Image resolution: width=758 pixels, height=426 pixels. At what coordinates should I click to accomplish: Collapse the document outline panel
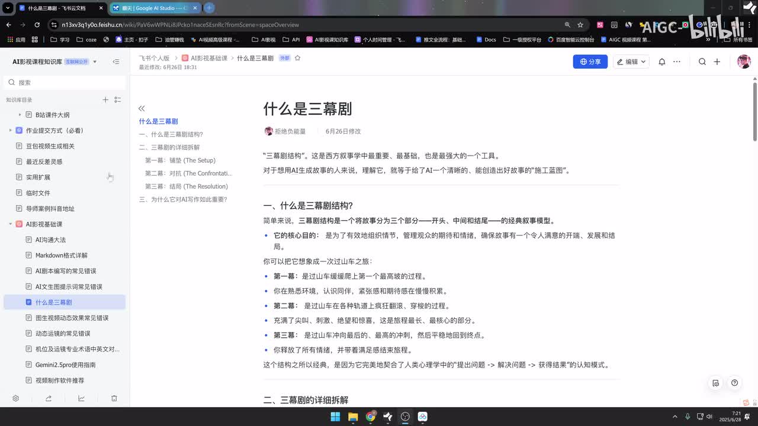pyautogui.click(x=142, y=108)
